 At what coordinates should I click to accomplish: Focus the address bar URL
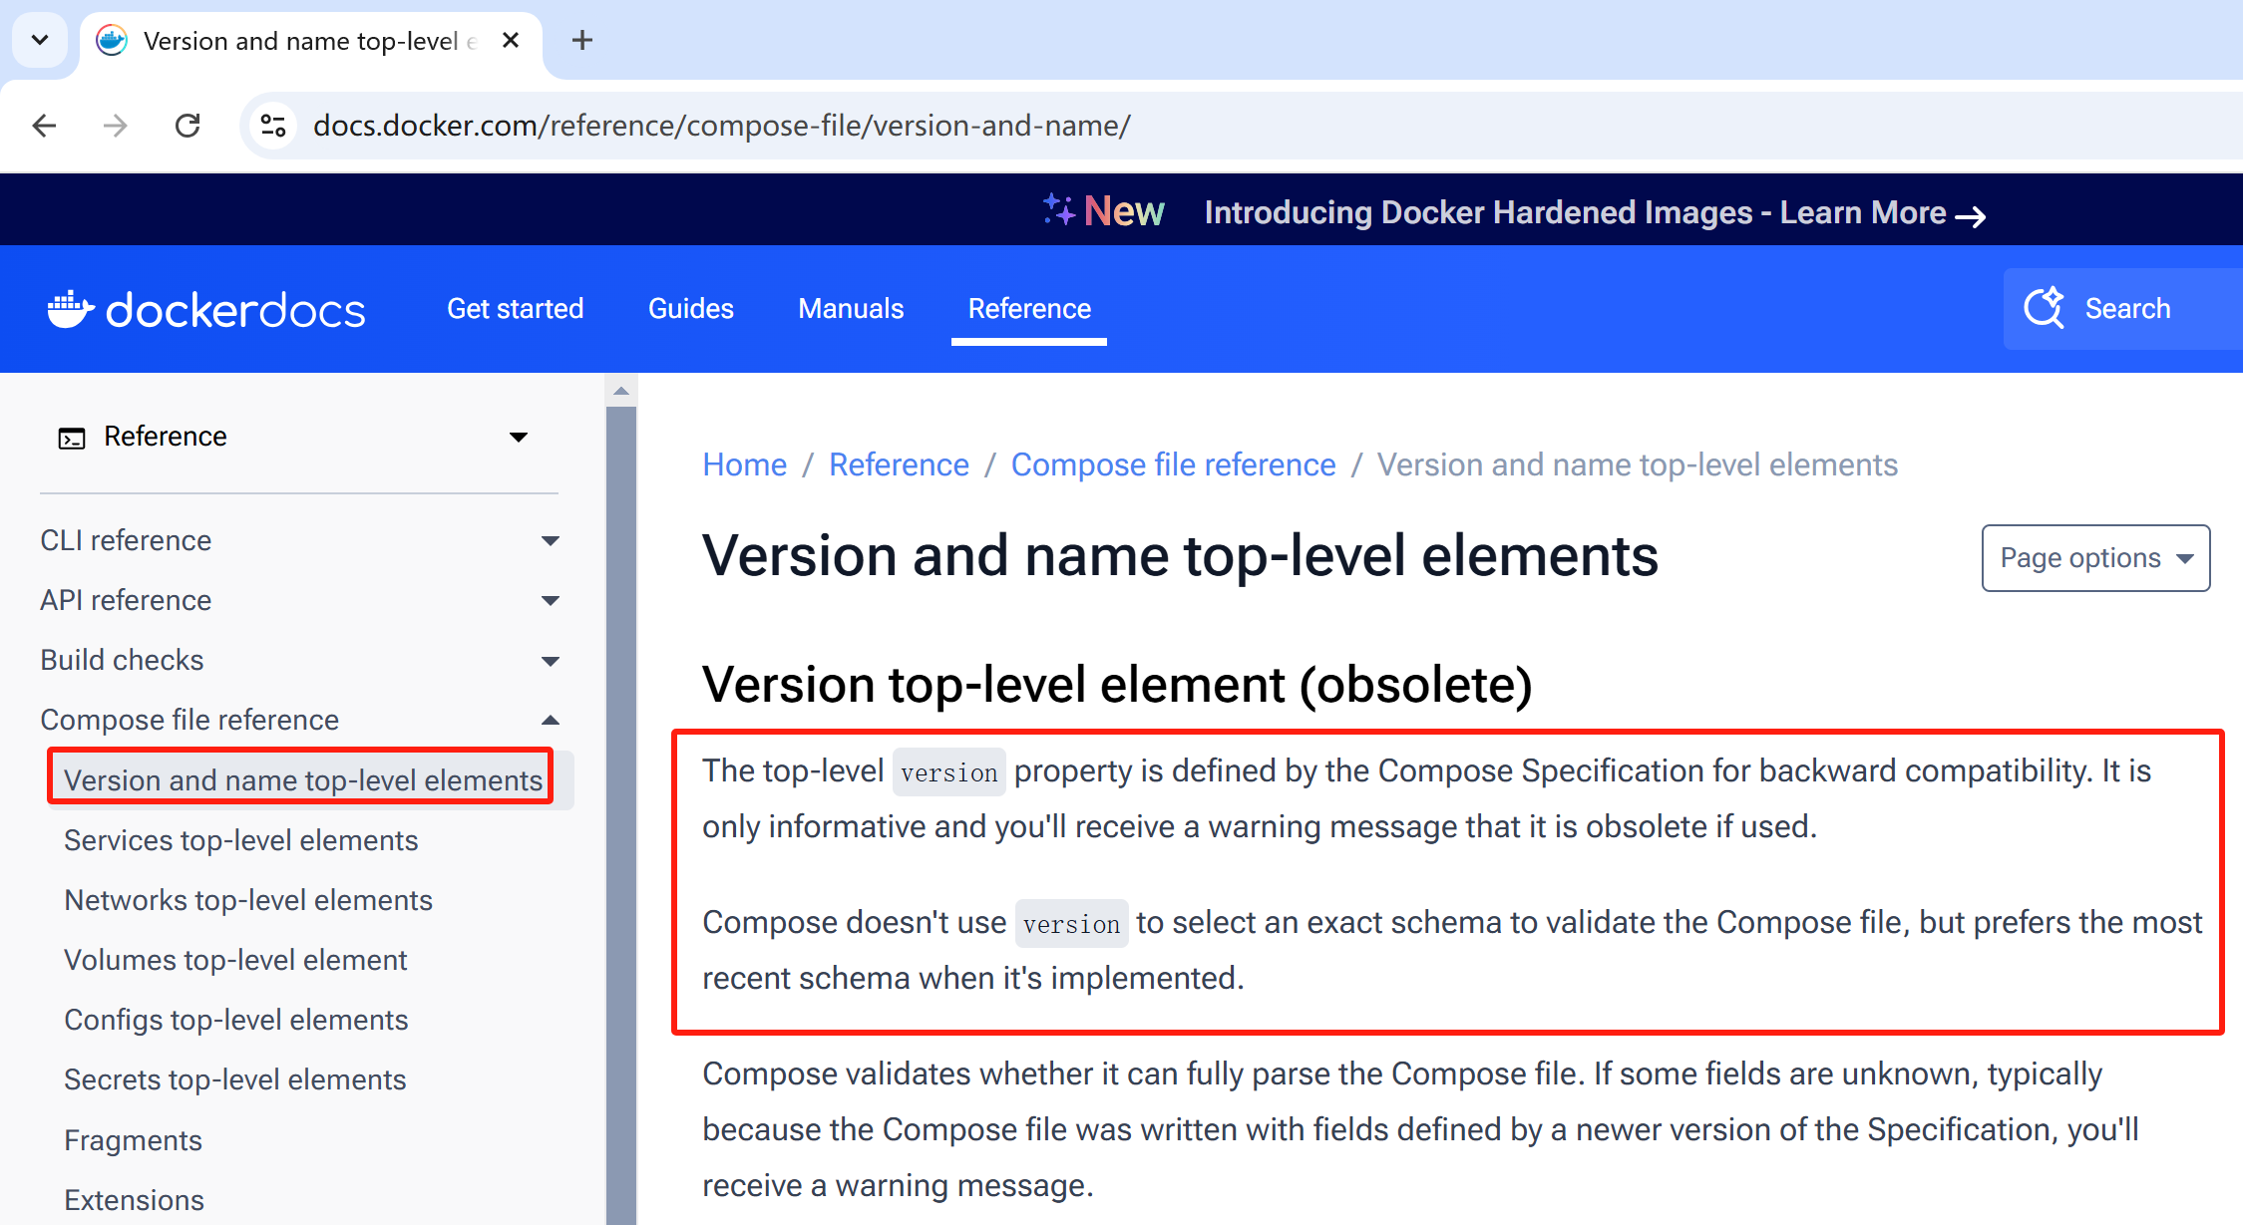click(x=721, y=126)
